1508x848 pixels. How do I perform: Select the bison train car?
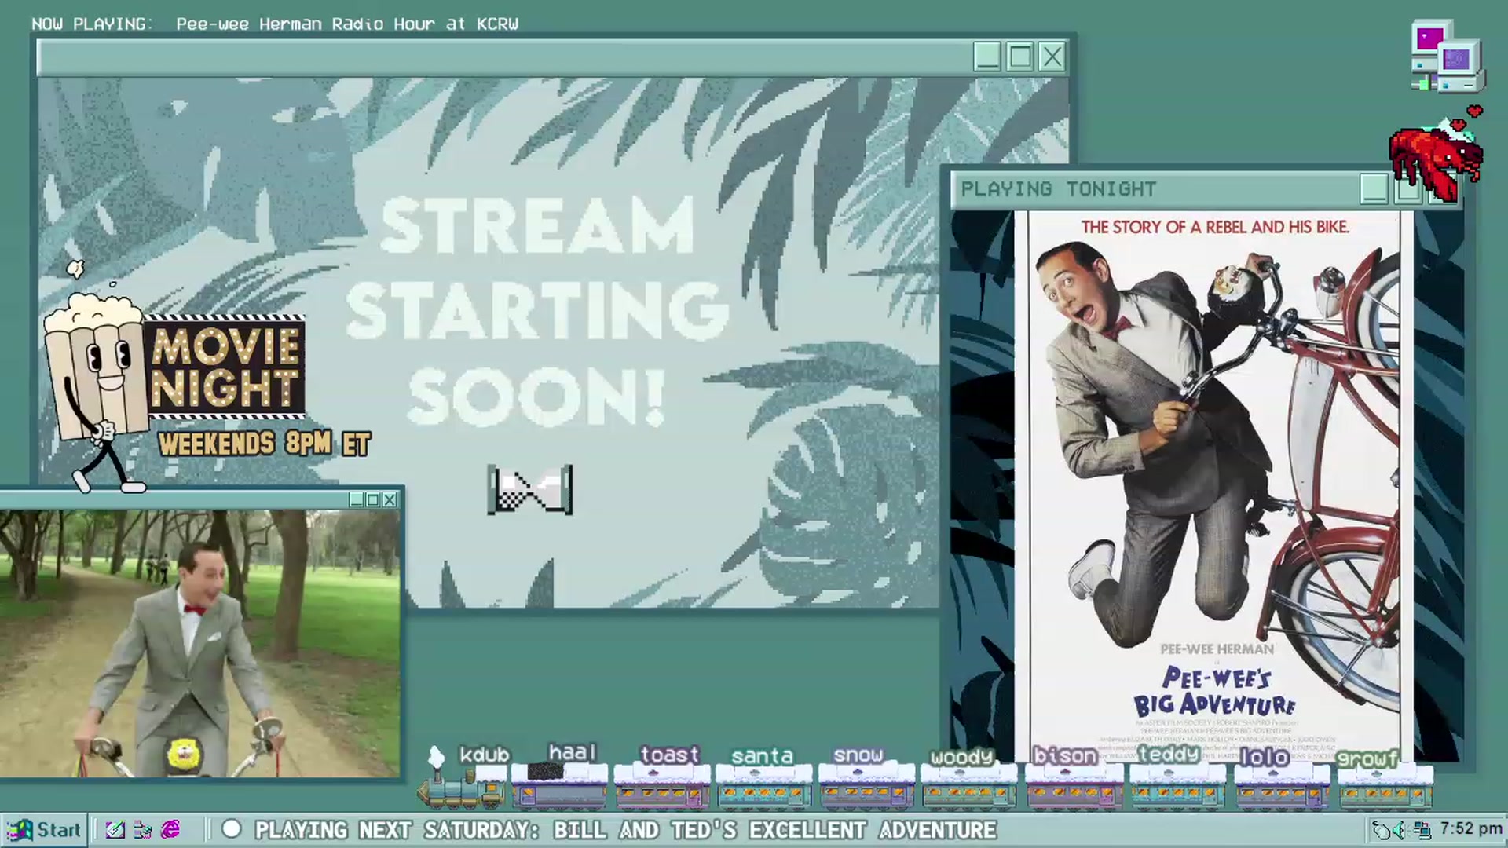[x=1074, y=787]
